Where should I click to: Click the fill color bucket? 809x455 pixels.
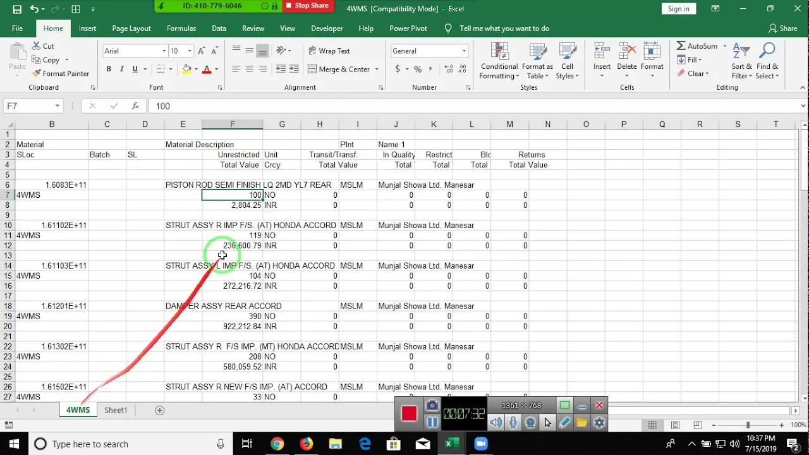(x=186, y=69)
